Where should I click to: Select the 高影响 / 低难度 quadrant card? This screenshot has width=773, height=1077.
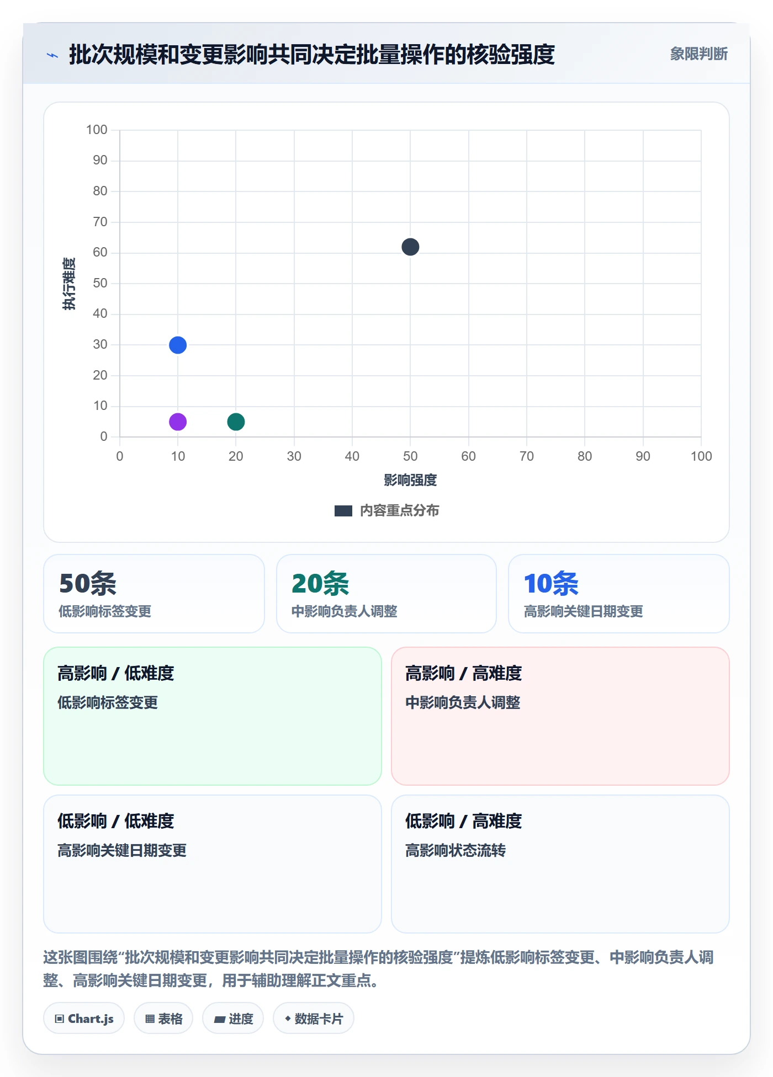pos(213,716)
